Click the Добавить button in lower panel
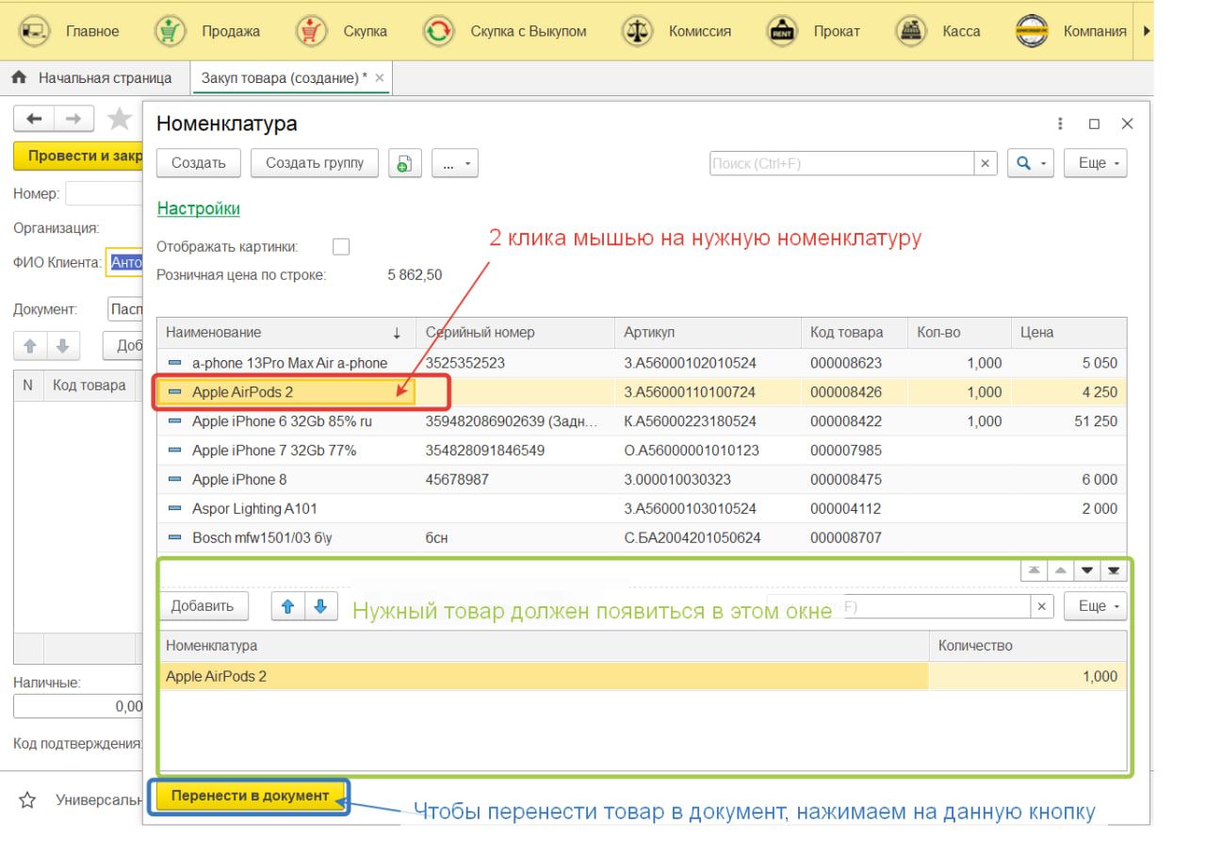 coord(203,606)
